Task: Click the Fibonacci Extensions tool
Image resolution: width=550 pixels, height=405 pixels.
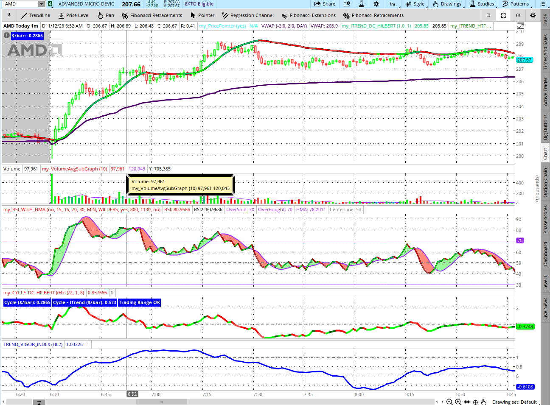Action: (308, 15)
